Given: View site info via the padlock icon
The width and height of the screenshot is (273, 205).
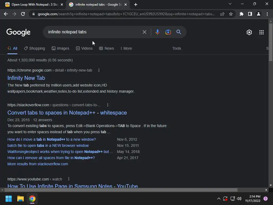Looking at the screenshot, I should [33, 14].
